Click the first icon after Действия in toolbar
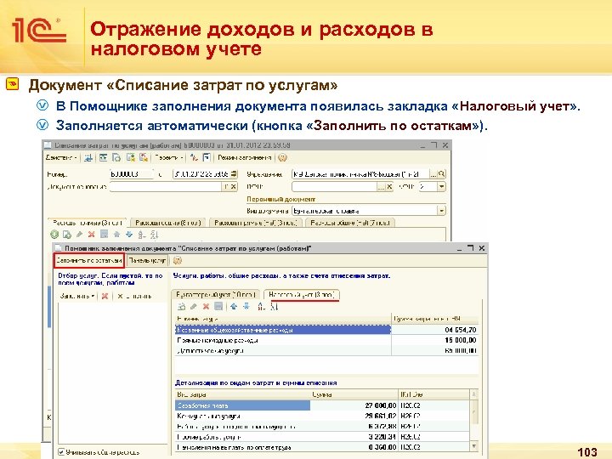The height and width of the screenshot is (459, 612). (88, 158)
